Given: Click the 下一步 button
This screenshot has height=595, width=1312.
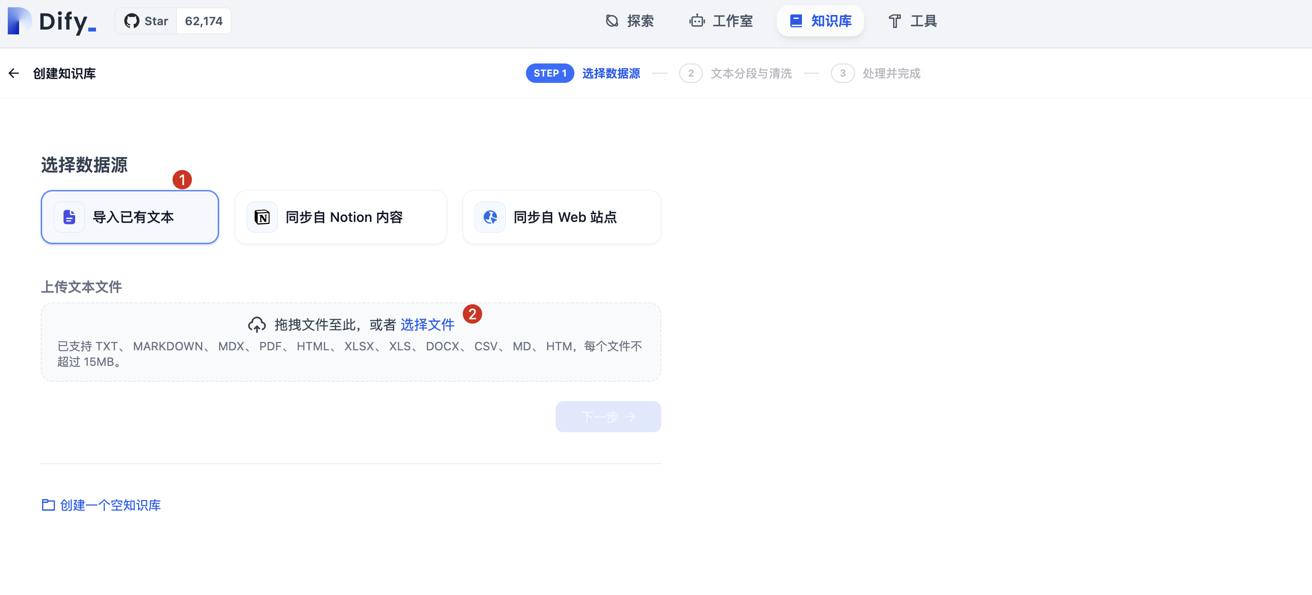Looking at the screenshot, I should tap(608, 416).
